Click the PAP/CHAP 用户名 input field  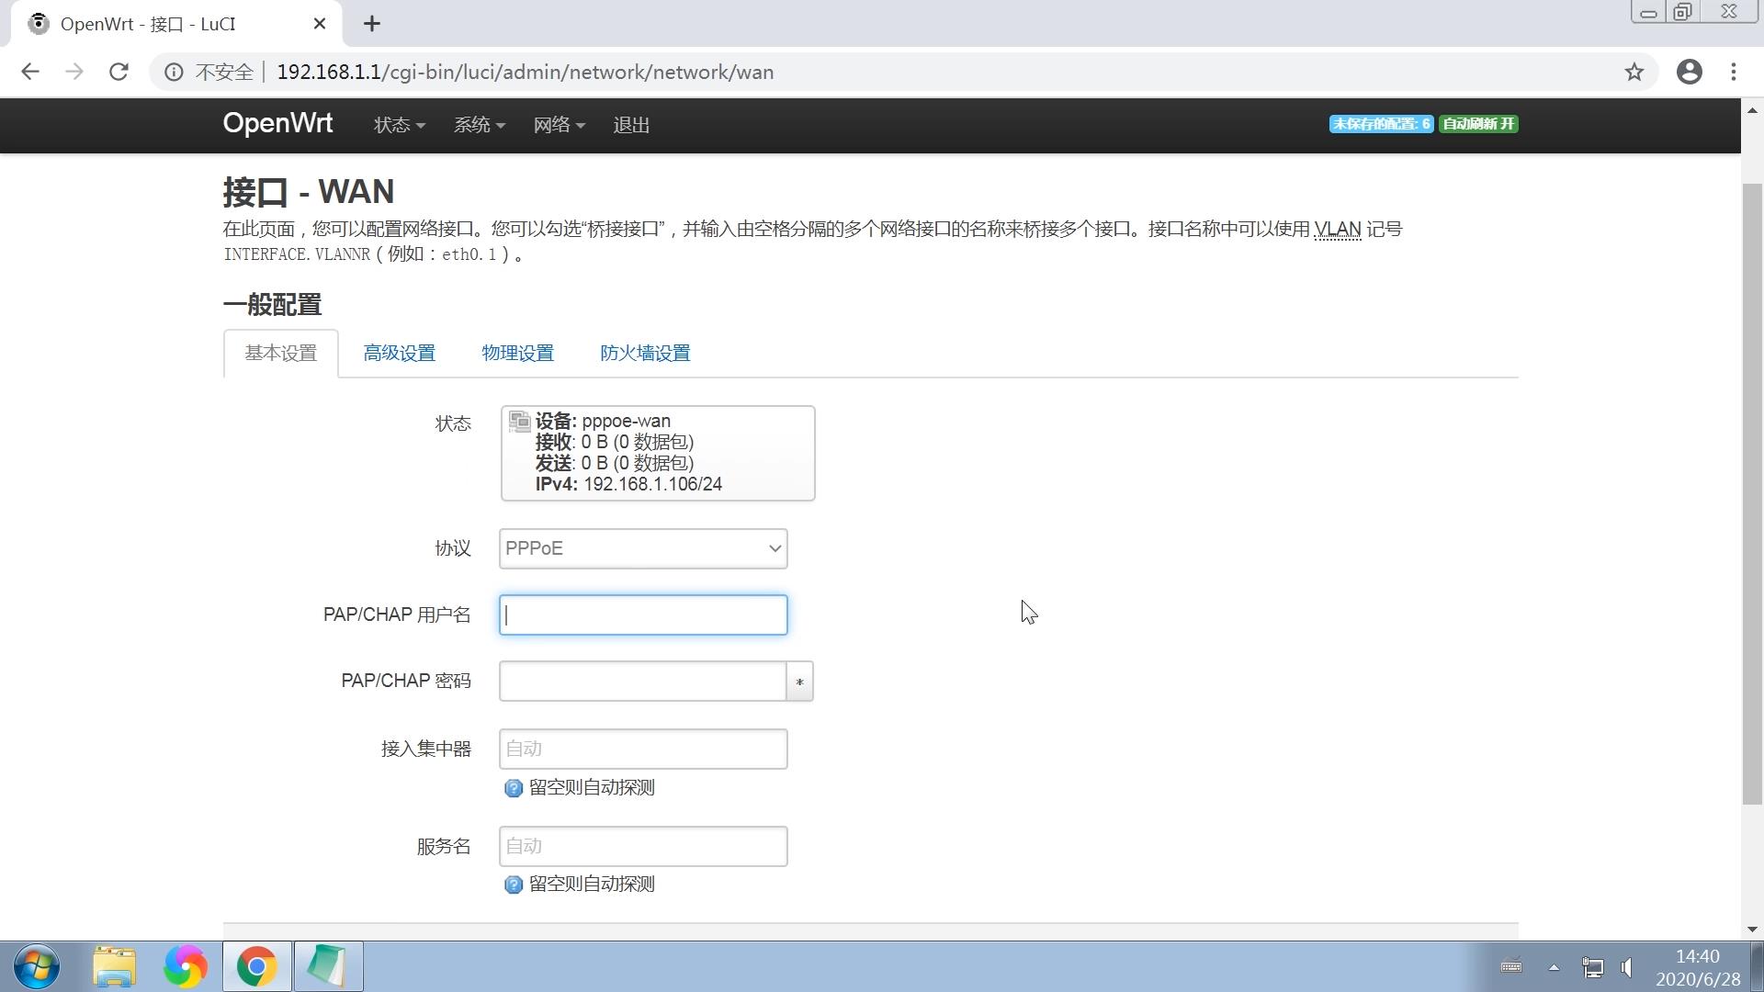click(642, 614)
